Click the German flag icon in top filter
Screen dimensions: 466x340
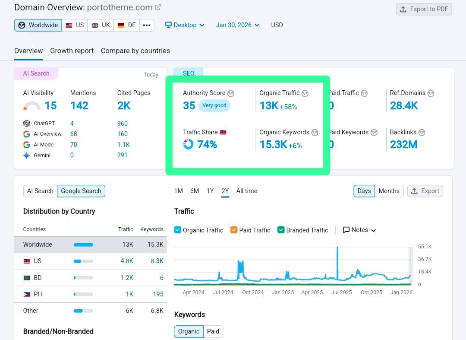pos(121,25)
